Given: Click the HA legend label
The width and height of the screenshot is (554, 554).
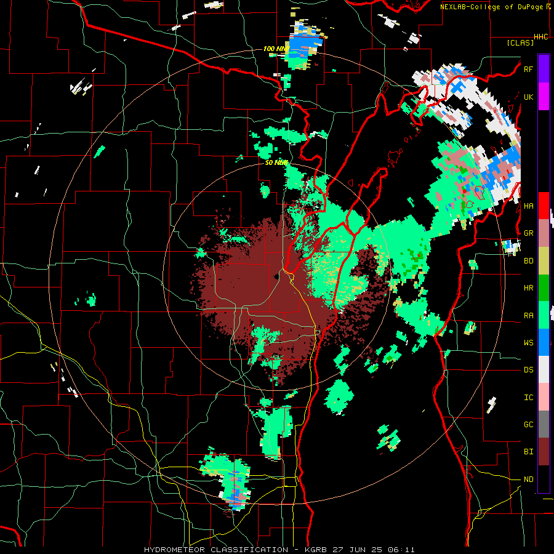Looking at the screenshot, I should (x=528, y=206).
